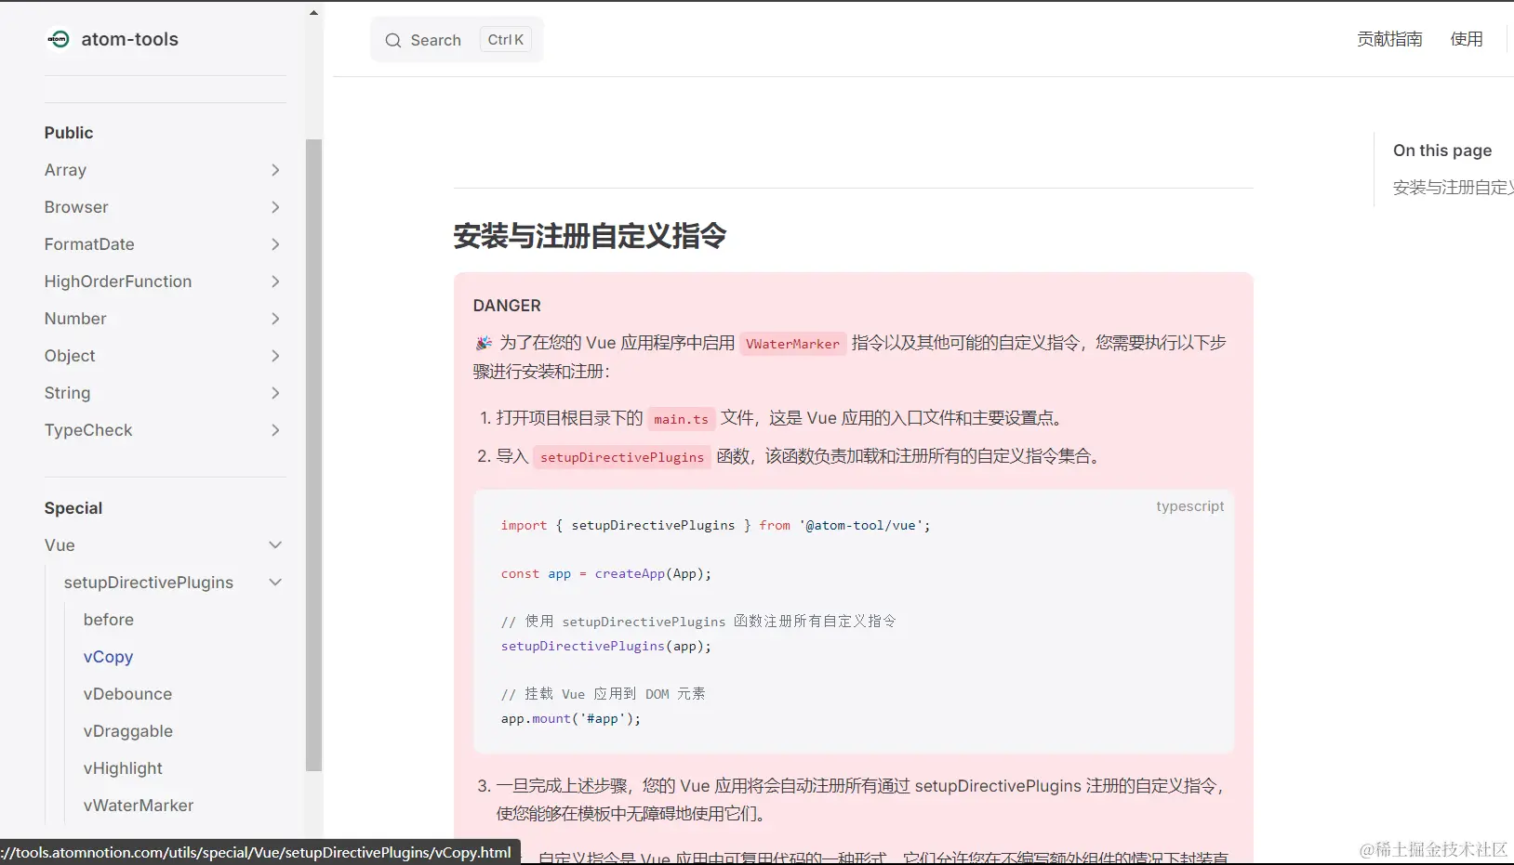
Task: Expand the Object section chevron
Action: pos(275,356)
